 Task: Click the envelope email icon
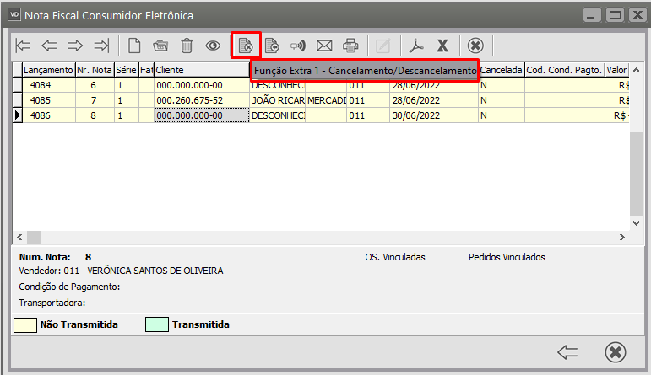tap(324, 46)
